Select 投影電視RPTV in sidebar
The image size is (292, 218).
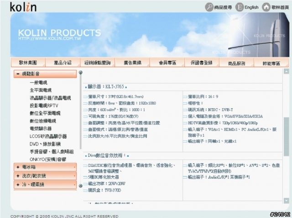click(x=44, y=106)
